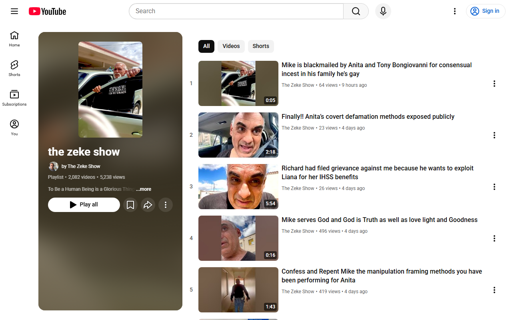Open options for the Richard grievance video
The width and height of the screenshot is (512, 320).
click(x=494, y=187)
